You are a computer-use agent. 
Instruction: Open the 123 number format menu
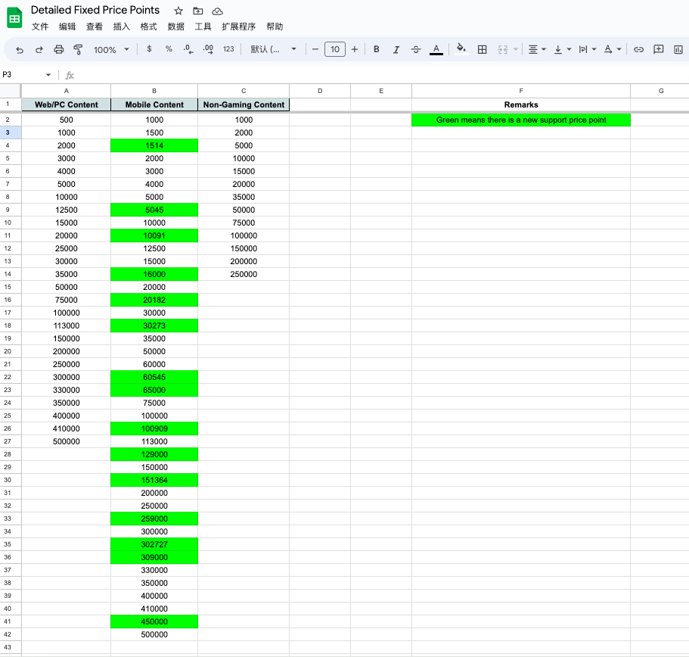(228, 49)
